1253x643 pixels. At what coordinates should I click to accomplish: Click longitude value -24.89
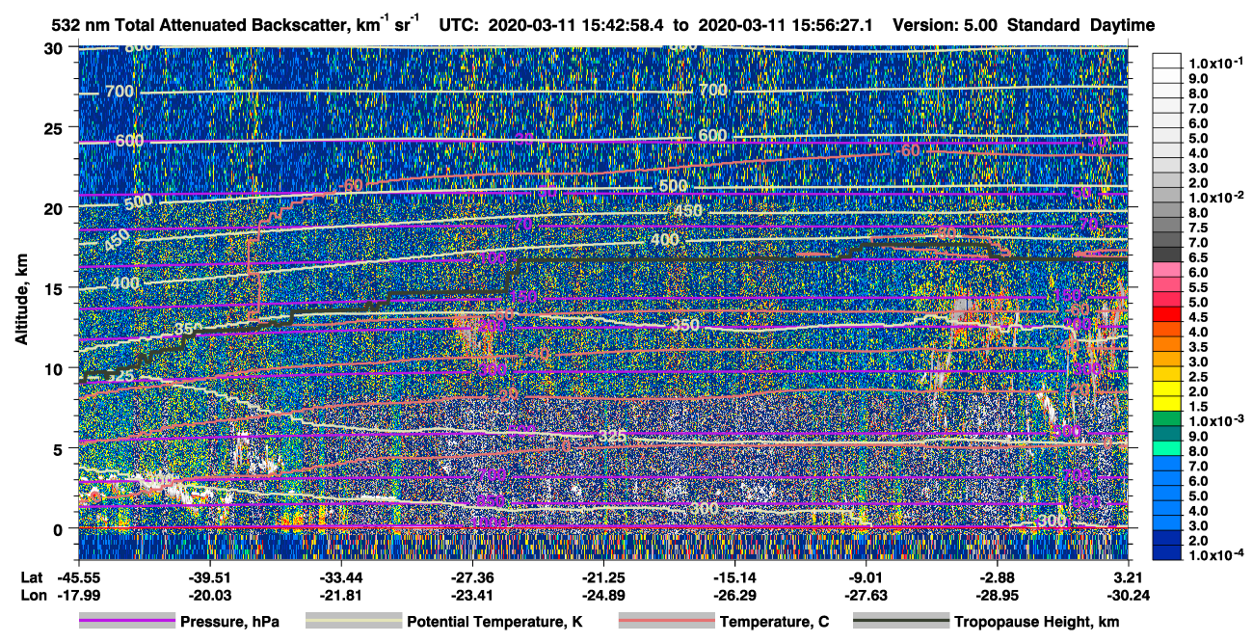pyautogui.click(x=603, y=595)
